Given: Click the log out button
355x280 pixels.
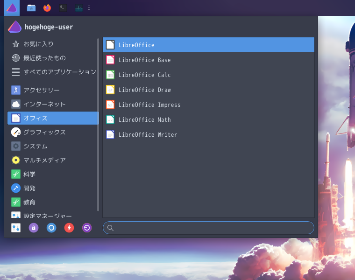Looking at the screenshot, I should [x=87, y=228].
